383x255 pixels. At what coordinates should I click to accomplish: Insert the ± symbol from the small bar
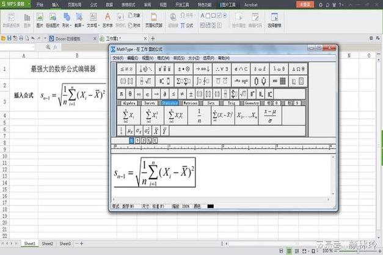coord(191,94)
